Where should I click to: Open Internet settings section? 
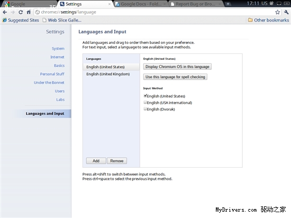tap(57, 57)
